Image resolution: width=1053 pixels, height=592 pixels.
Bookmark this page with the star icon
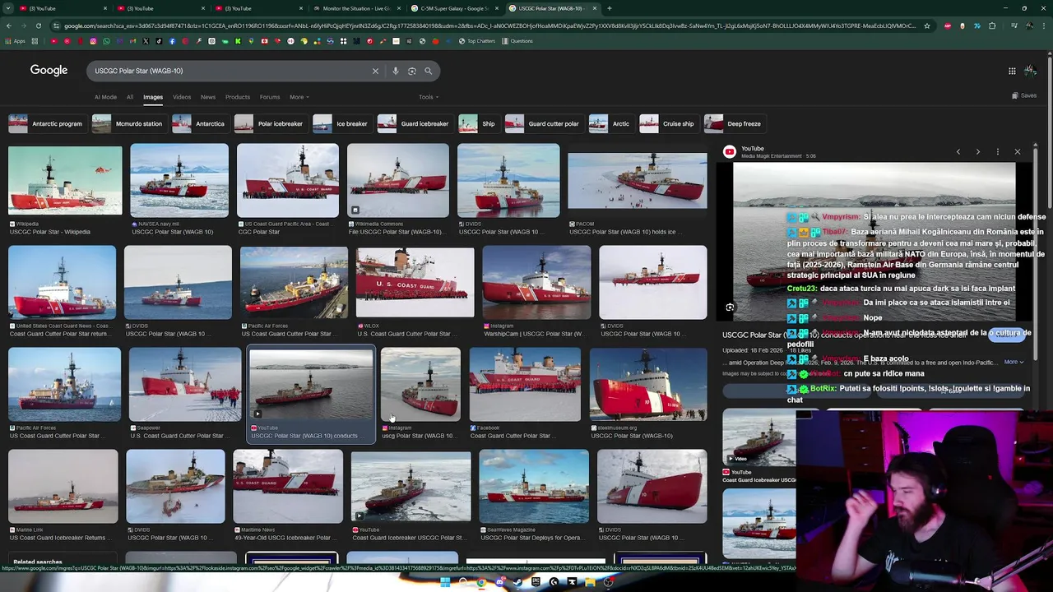tap(927, 25)
